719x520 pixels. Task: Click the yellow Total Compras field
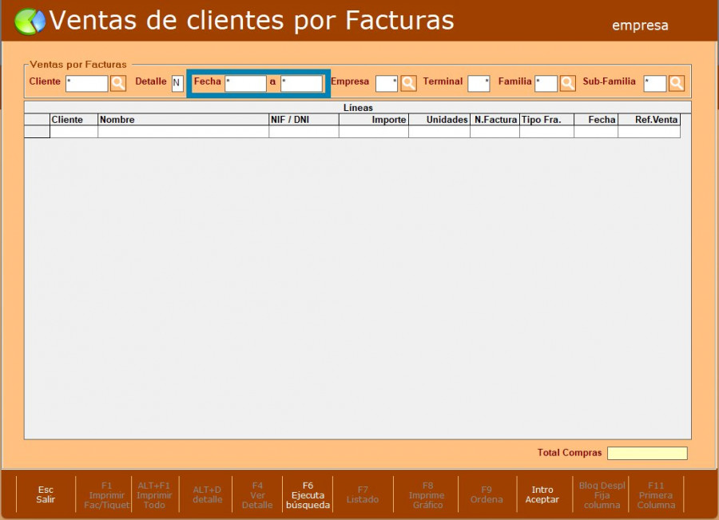pyautogui.click(x=646, y=453)
